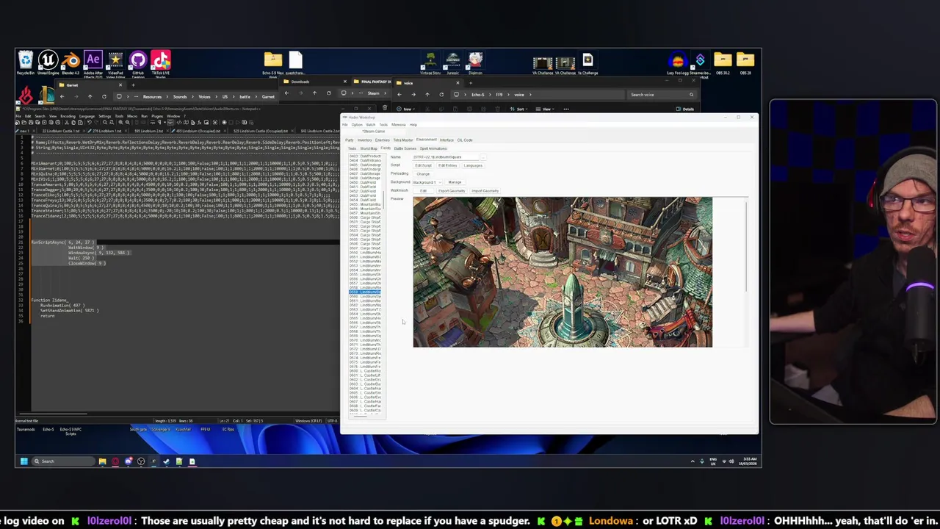The width and height of the screenshot is (940, 529).
Task: Open the Spell Animations sub-tab
Action: (433, 148)
